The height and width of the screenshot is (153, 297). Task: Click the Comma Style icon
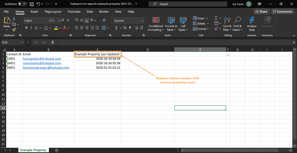pos(130,28)
